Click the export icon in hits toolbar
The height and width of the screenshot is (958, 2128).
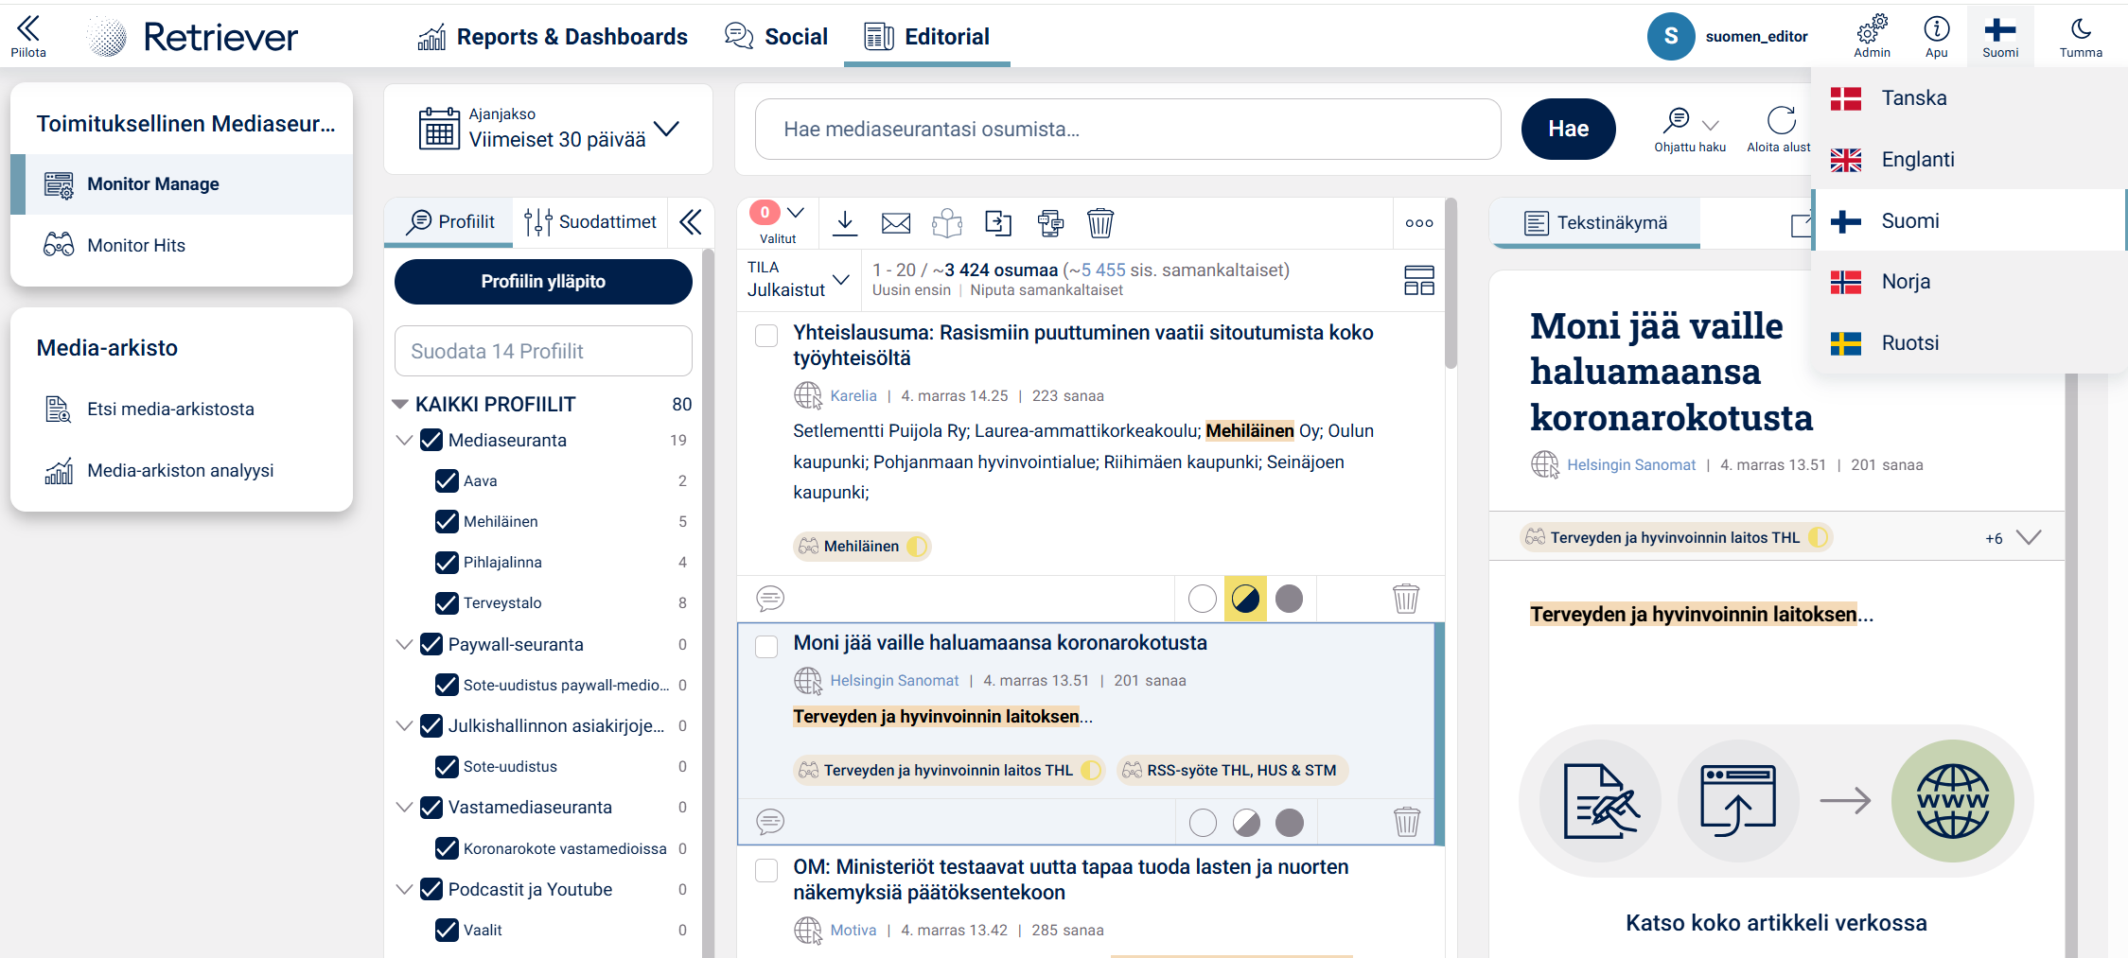[998, 223]
